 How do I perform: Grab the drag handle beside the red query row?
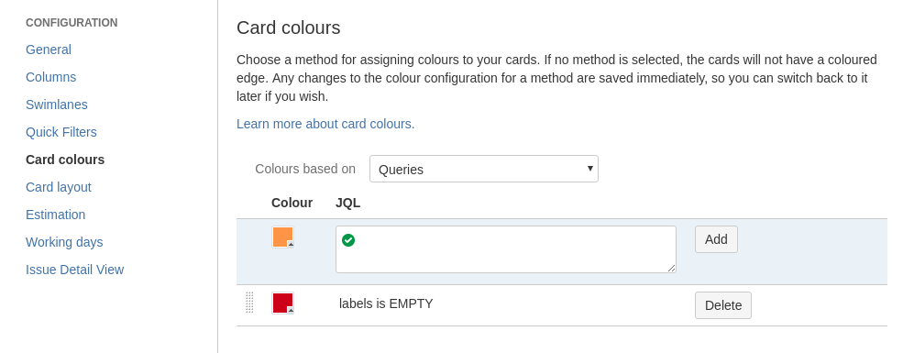pos(249,303)
